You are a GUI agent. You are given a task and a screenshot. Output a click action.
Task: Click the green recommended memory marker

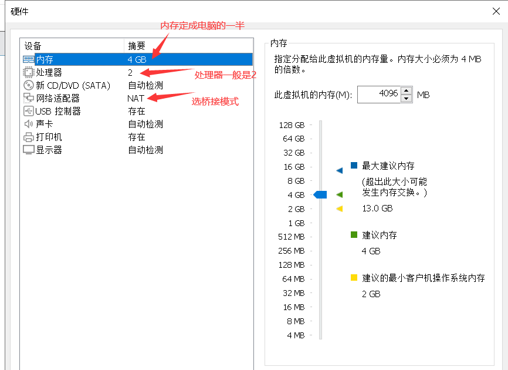[340, 194]
